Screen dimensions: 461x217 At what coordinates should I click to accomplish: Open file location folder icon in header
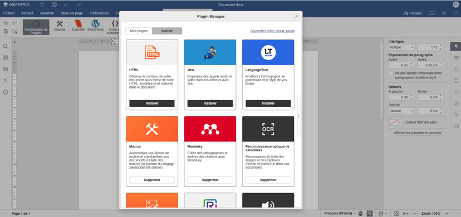click(431, 13)
